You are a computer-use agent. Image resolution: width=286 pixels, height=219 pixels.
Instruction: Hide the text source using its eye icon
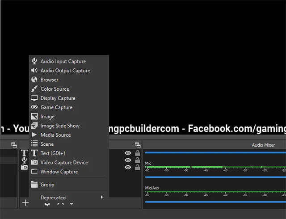[128, 153]
